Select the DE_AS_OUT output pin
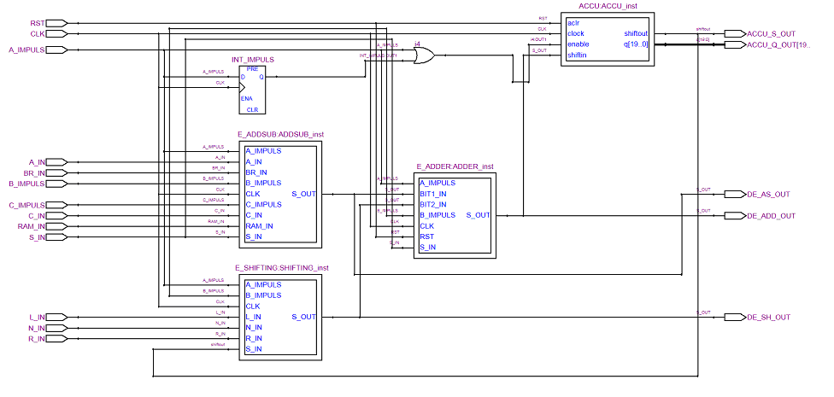The height and width of the screenshot is (397, 834). tap(736, 195)
